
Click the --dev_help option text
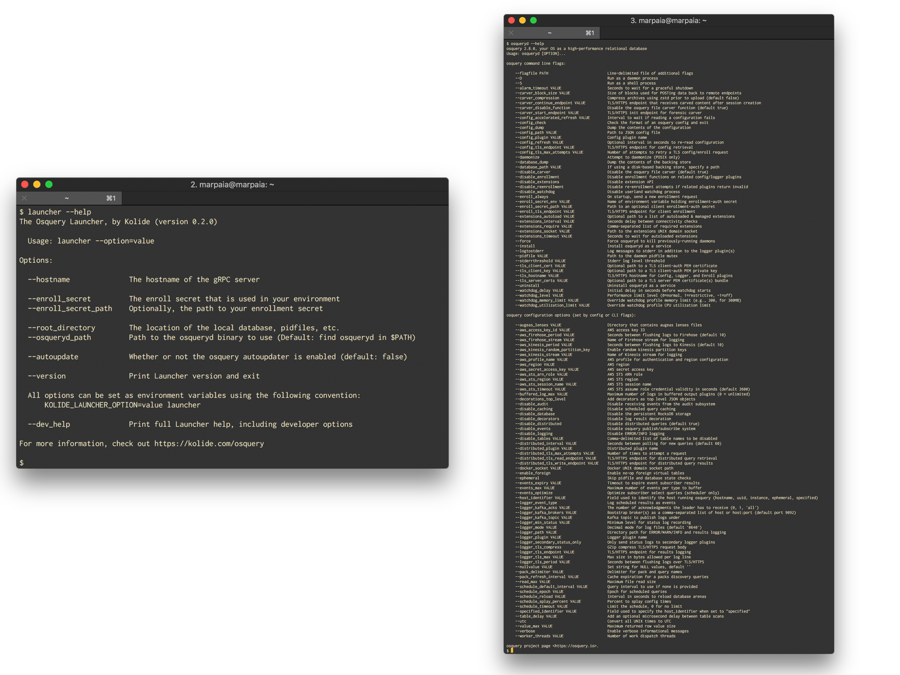(x=49, y=424)
